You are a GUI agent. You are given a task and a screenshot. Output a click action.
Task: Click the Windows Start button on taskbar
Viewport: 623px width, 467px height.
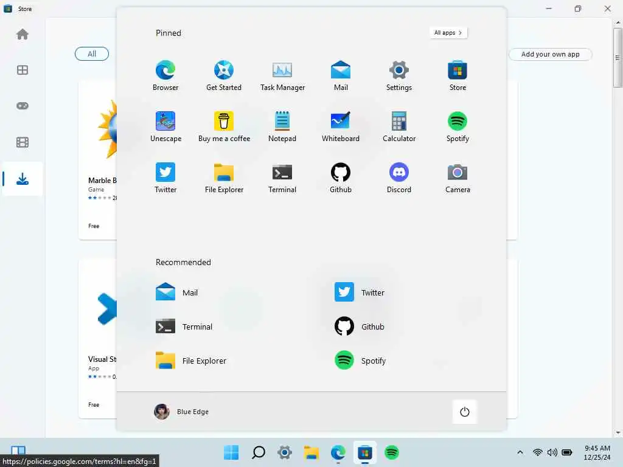coord(231,452)
